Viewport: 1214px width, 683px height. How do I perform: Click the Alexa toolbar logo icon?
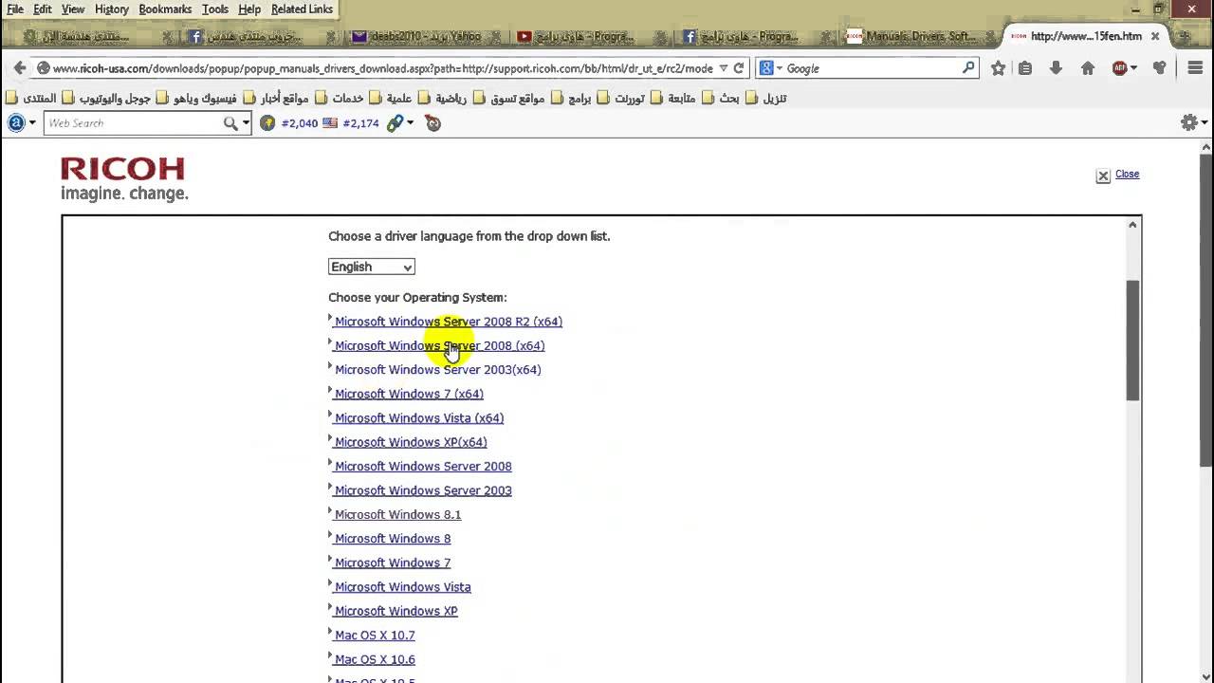coord(16,122)
